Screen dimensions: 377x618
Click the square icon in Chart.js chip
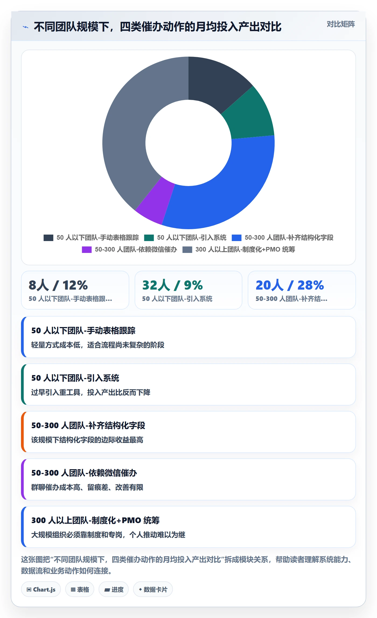29,590
